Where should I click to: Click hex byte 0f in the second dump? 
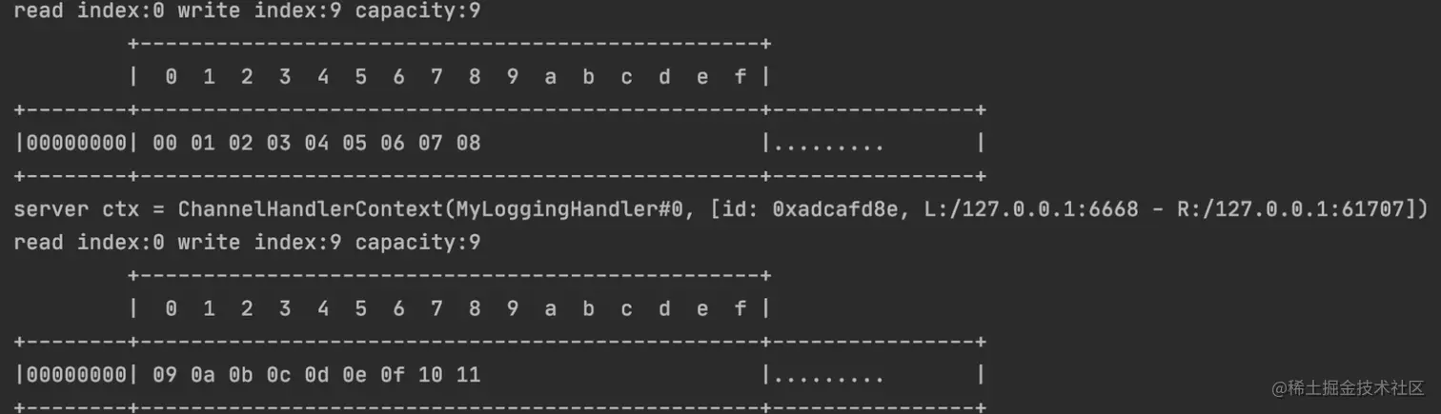[x=393, y=375]
